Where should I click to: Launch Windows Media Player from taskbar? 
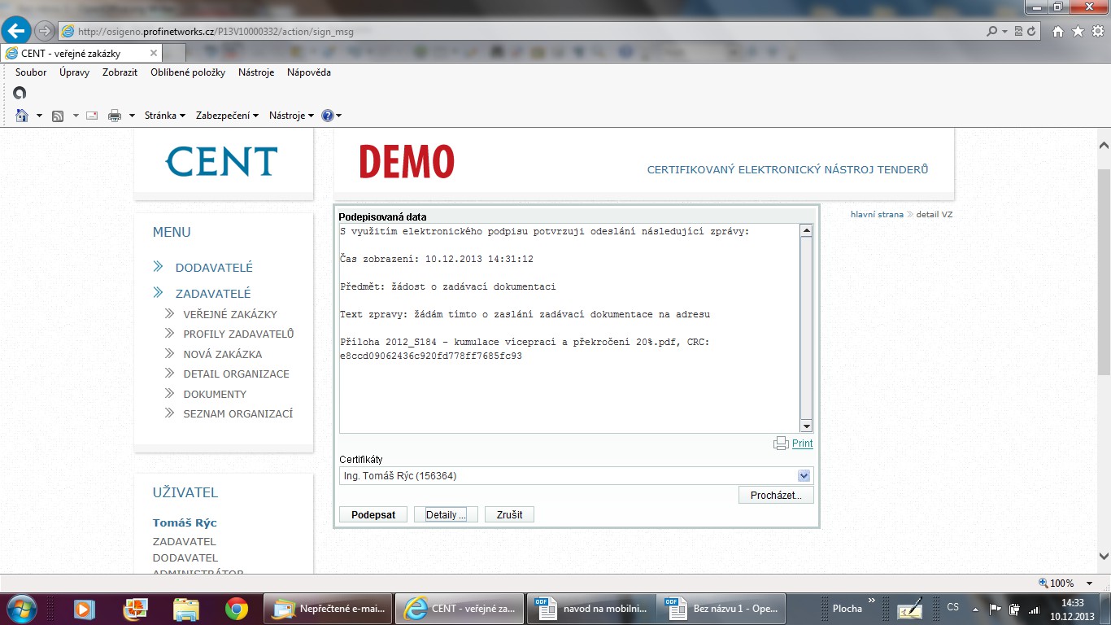pos(83,608)
